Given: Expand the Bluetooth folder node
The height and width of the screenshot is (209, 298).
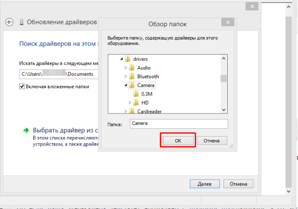Looking at the screenshot, I should tap(126, 76).
